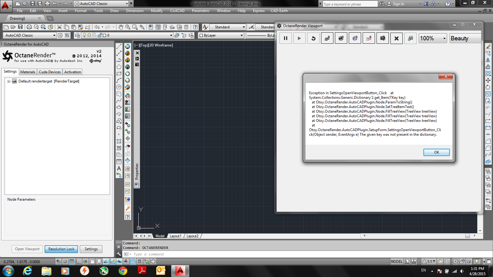Launch Google Chrome from the taskbar
493x277 pixels.
tap(123, 271)
